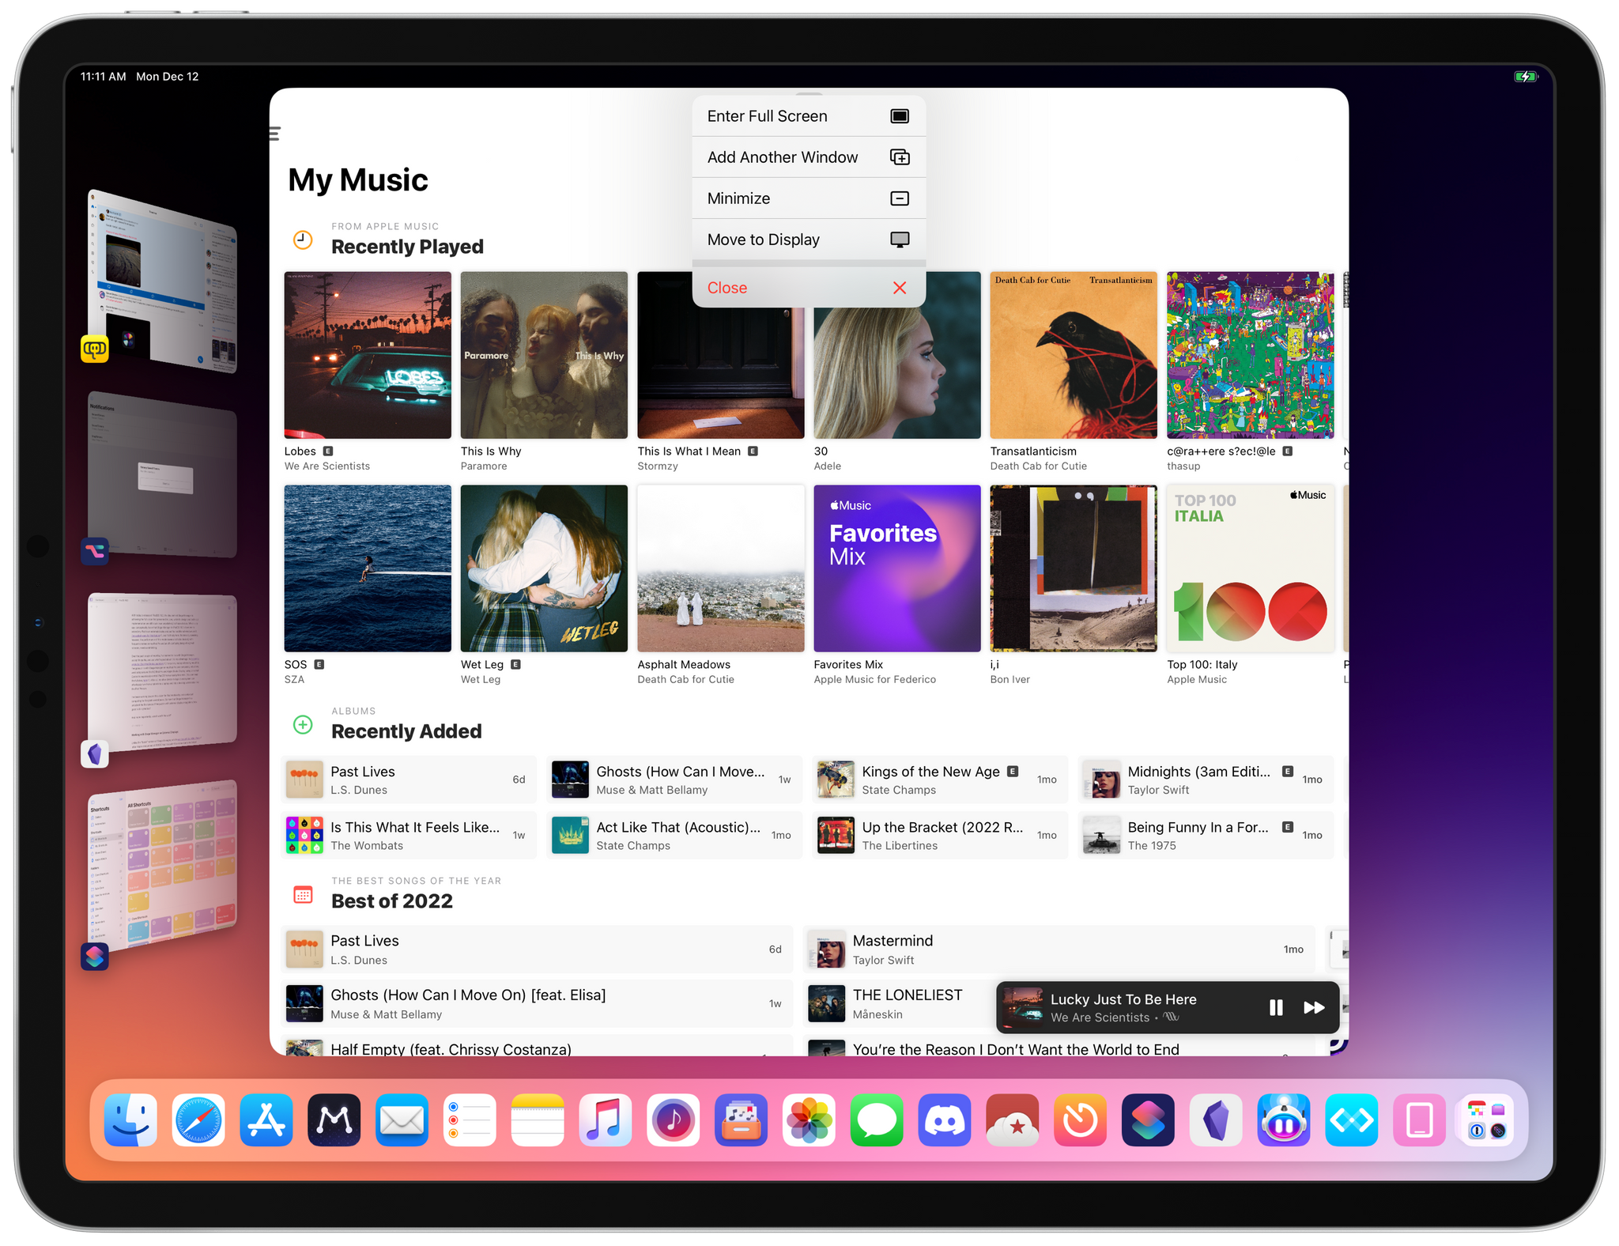Open the Shortcuts app in dock
1619x1246 pixels.
(x=1148, y=1120)
